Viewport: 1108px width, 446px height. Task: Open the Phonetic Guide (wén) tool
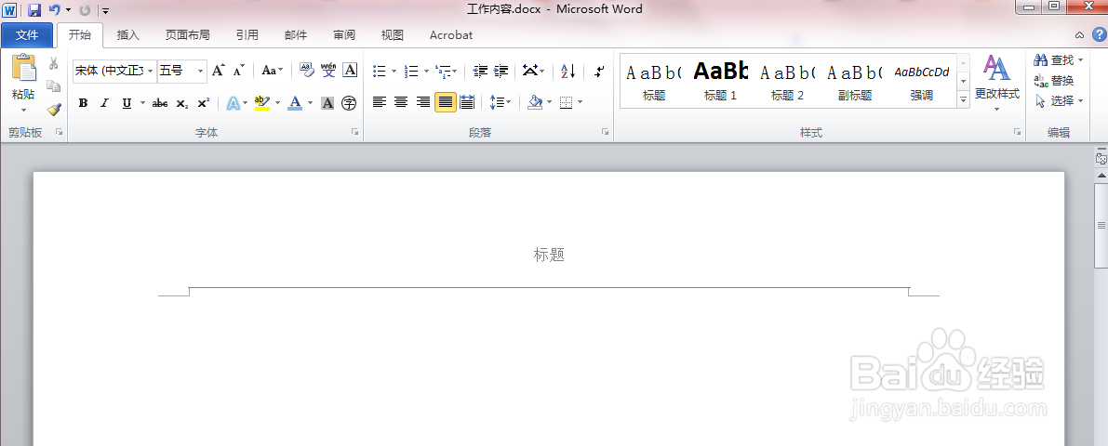pyautogui.click(x=327, y=70)
